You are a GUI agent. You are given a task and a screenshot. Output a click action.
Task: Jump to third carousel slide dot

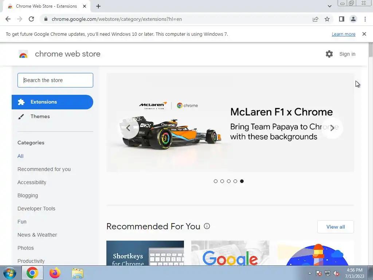pyautogui.click(x=229, y=181)
